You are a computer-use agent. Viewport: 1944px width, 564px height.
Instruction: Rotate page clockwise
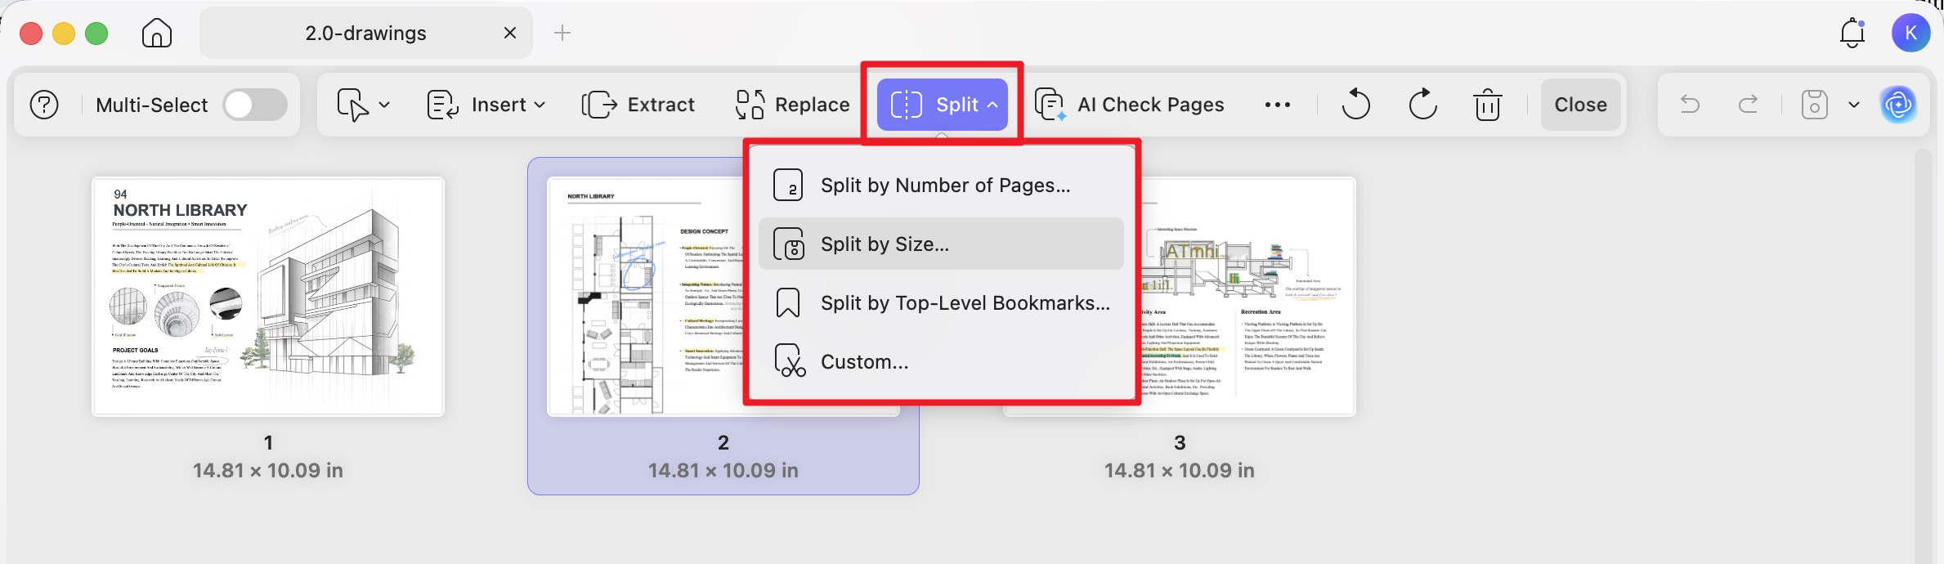coord(1422,105)
